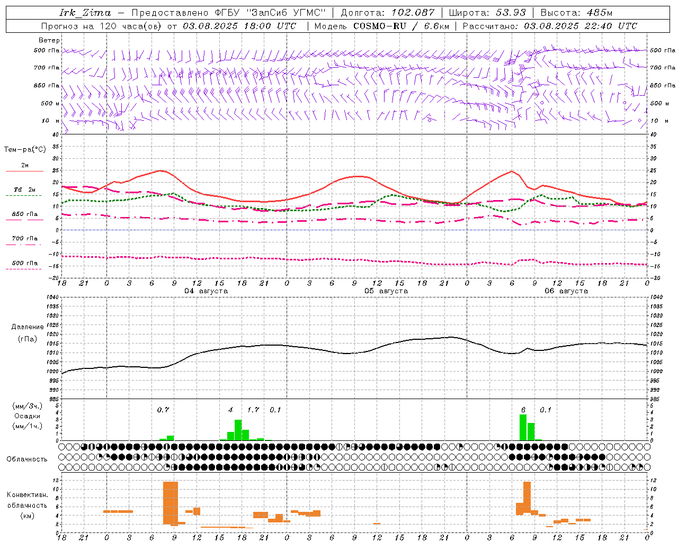This screenshot has height=542, width=678.
Task: Click the "Td 2м" dew point legend entry
Action: coord(24,189)
